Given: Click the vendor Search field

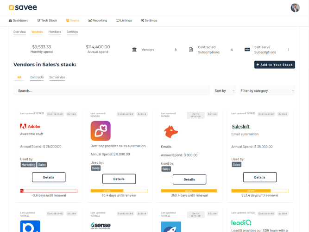Looking at the screenshot, I should [x=112, y=90].
